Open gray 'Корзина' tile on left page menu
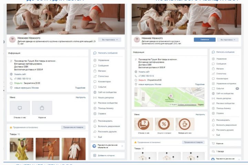248x165 pixels. (42, 108)
